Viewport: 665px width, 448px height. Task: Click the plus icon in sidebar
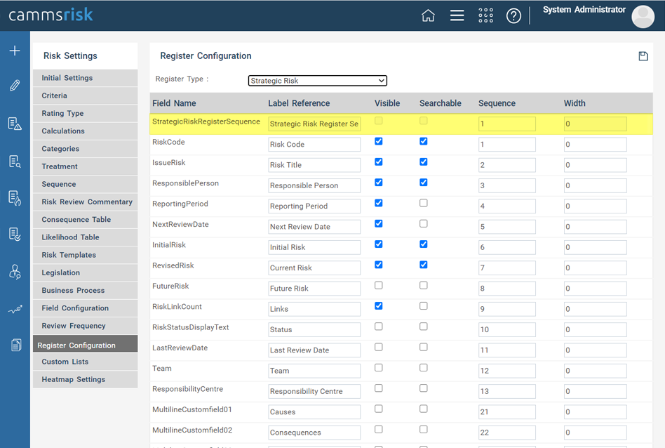(x=15, y=51)
